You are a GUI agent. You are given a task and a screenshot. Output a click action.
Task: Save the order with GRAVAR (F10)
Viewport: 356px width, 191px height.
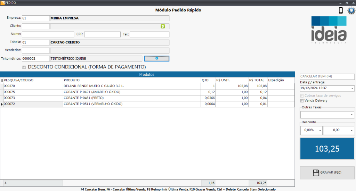327,173
